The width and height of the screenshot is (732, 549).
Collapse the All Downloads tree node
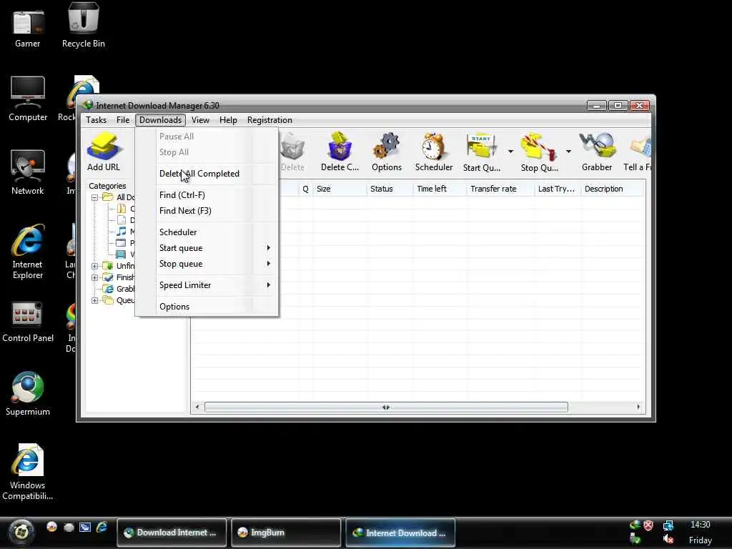(95, 197)
